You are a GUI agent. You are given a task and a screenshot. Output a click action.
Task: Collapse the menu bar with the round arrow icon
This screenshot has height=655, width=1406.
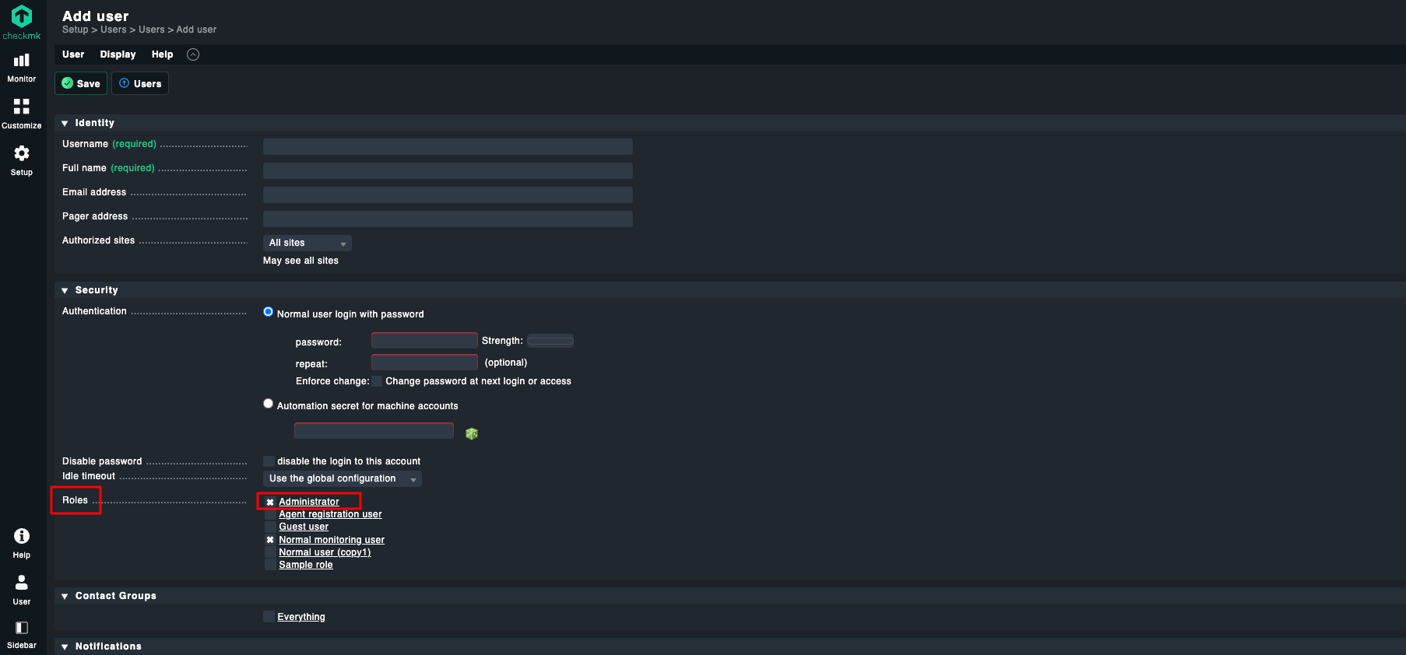tap(193, 54)
